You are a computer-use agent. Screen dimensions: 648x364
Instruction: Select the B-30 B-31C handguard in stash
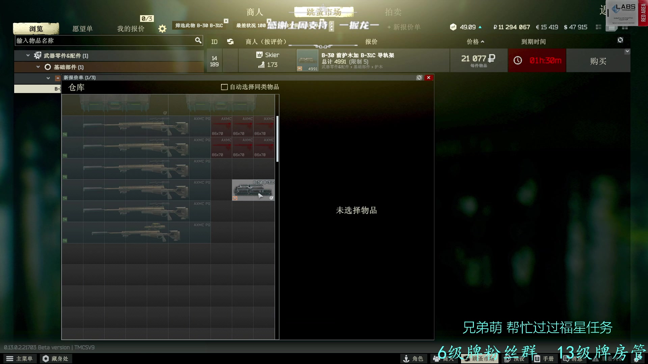253,190
